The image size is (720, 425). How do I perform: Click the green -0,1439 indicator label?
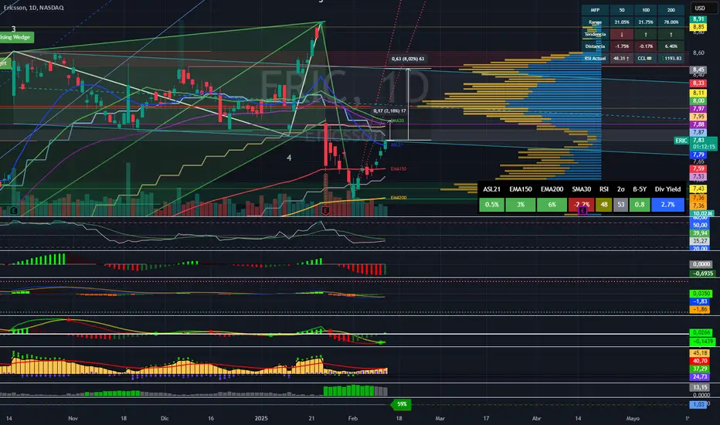702,342
